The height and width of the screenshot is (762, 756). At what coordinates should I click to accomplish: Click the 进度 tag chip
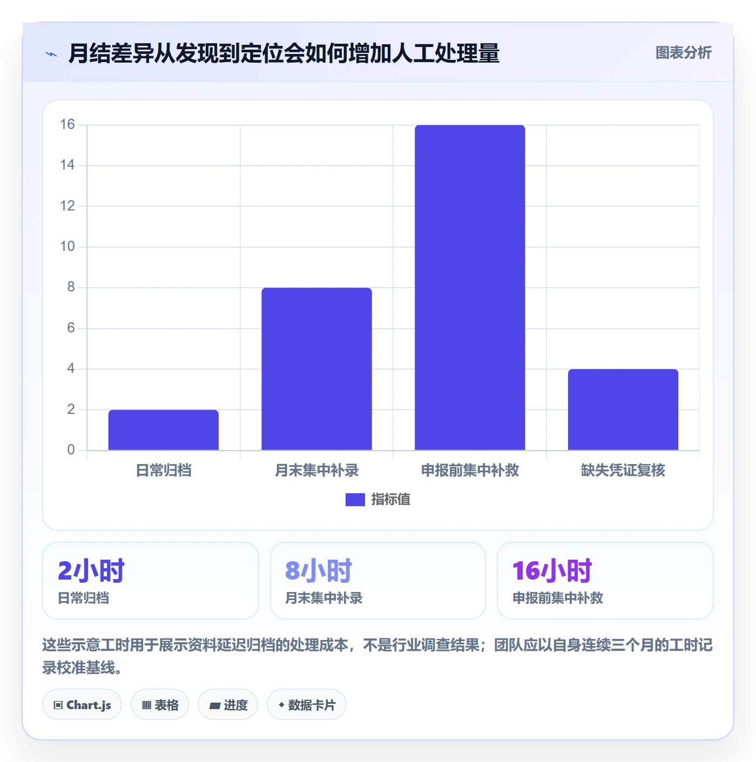228,705
